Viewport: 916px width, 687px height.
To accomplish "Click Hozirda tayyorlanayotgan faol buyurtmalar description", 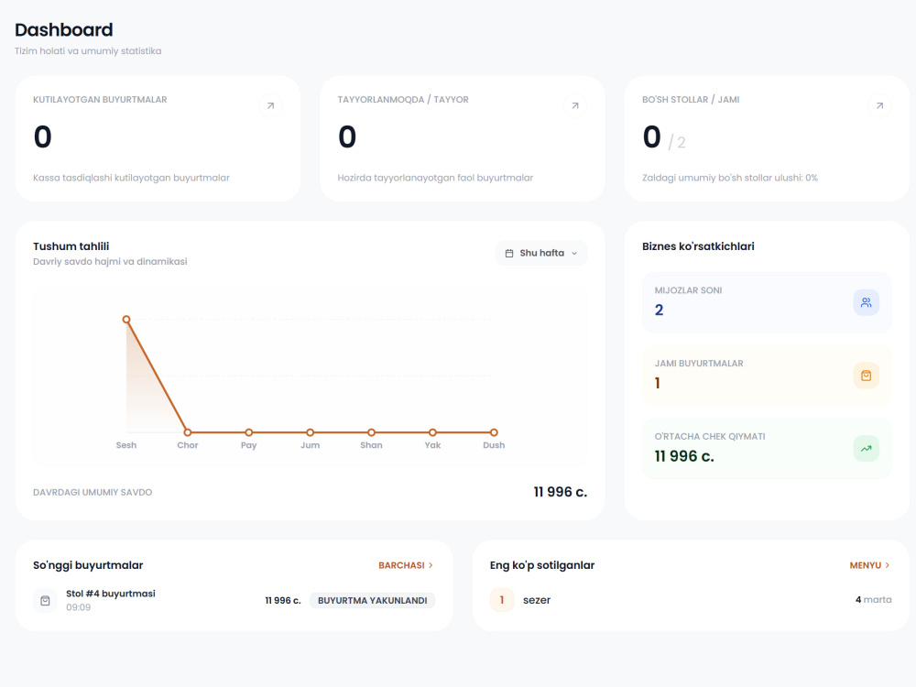I will pyautogui.click(x=435, y=178).
